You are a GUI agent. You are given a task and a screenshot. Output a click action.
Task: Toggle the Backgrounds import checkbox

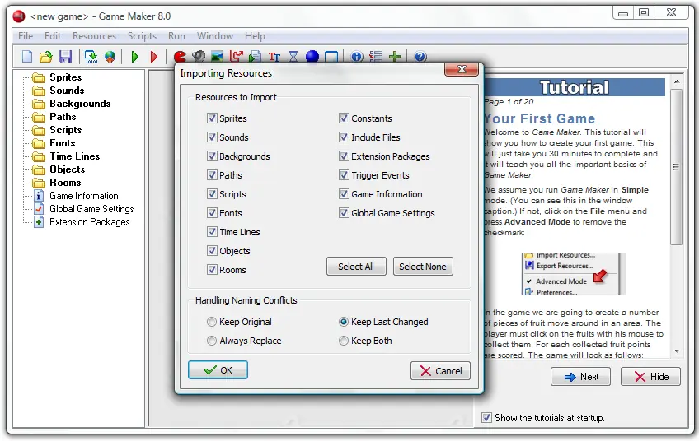[x=212, y=156]
